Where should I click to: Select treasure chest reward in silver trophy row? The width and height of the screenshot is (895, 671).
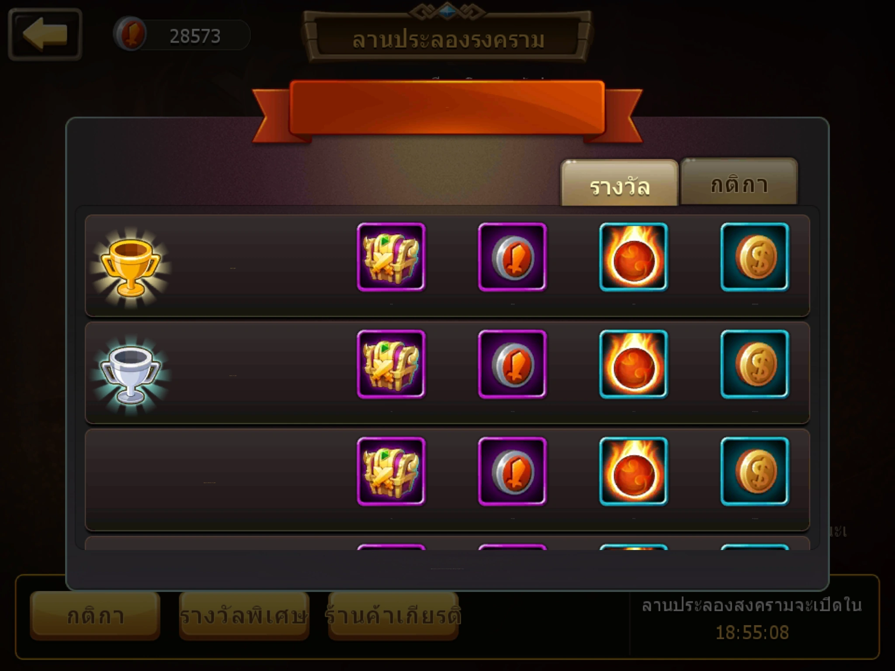[391, 364]
